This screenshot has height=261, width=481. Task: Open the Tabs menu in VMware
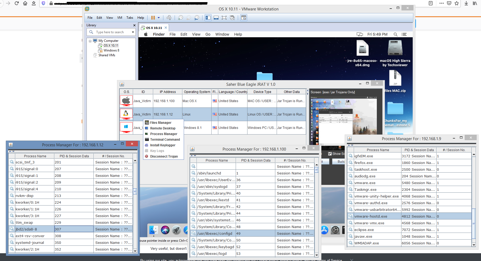[x=130, y=18]
